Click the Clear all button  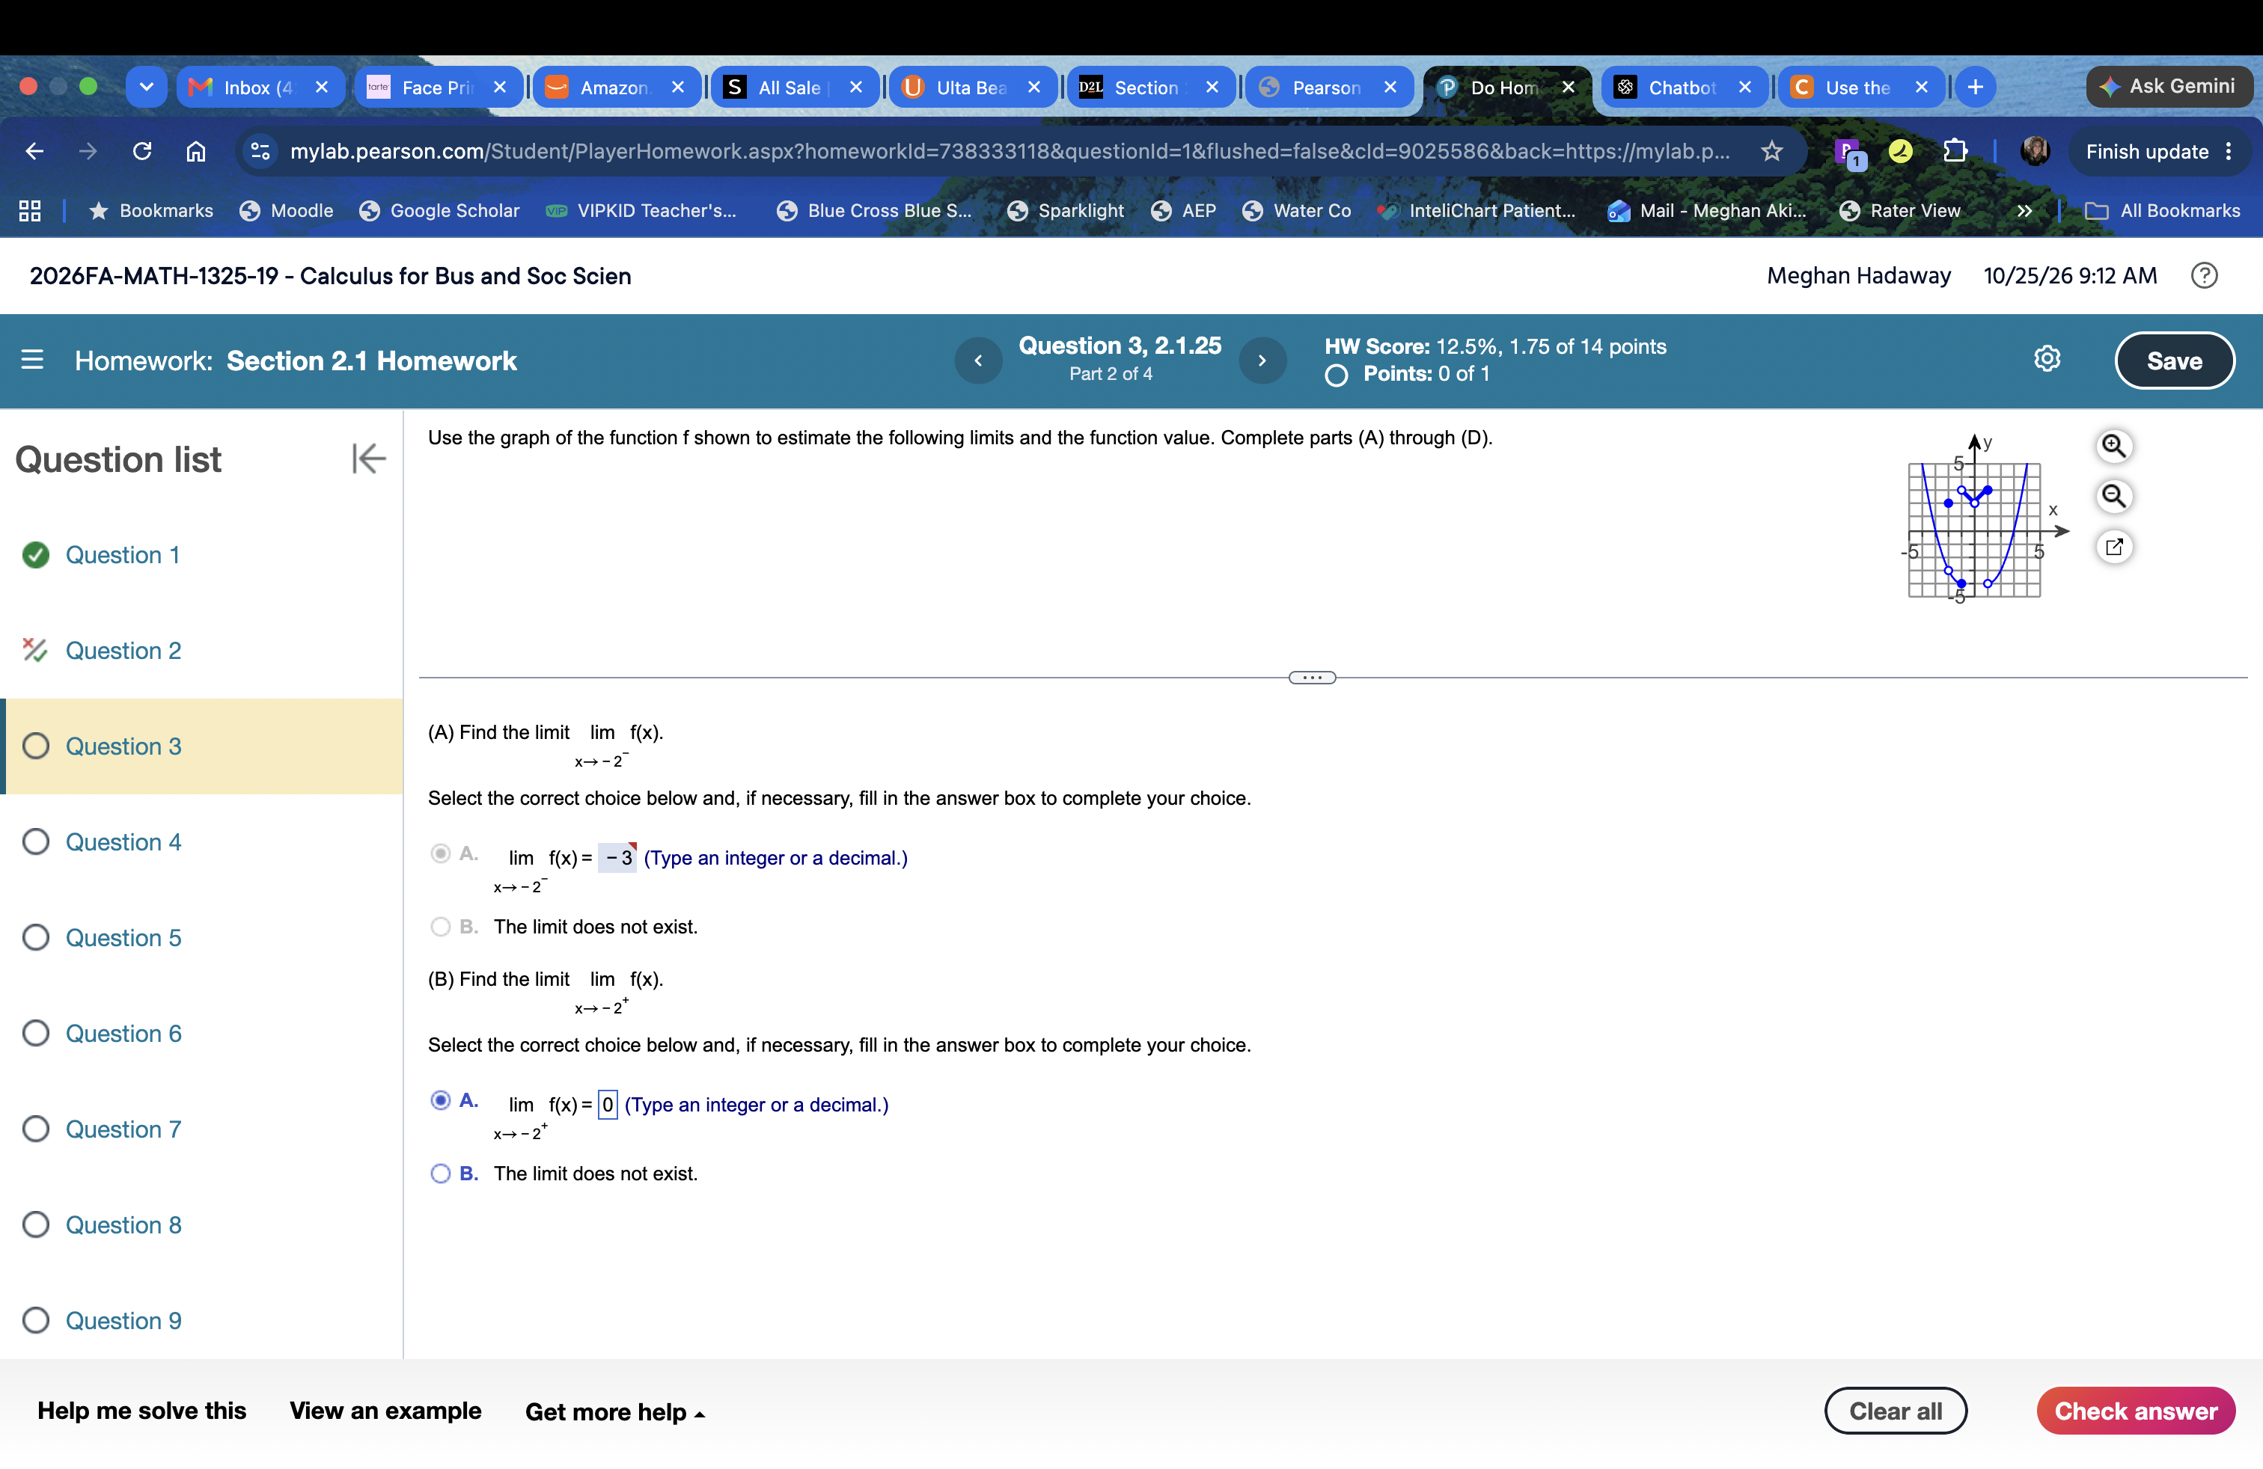[1895, 1411]
